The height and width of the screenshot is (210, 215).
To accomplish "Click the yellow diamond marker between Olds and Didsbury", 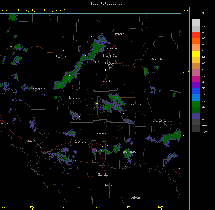I will 97,104.
